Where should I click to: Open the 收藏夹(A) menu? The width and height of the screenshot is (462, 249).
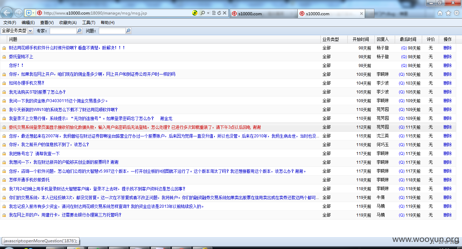point(68,23)
